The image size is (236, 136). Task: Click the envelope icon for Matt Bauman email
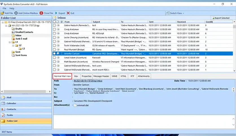click(58, 62)
